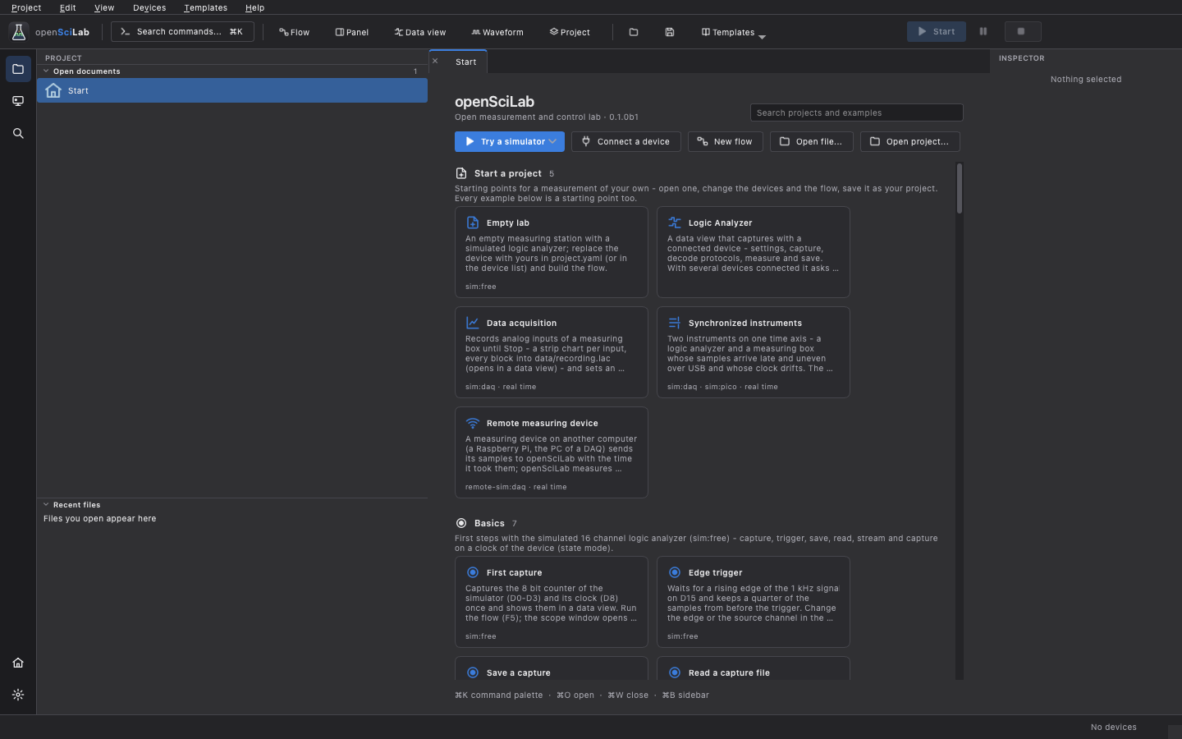Open the search sidebar icon
Image resolution: width=1182 pixels, height=739 pixels.
(18, 133)
